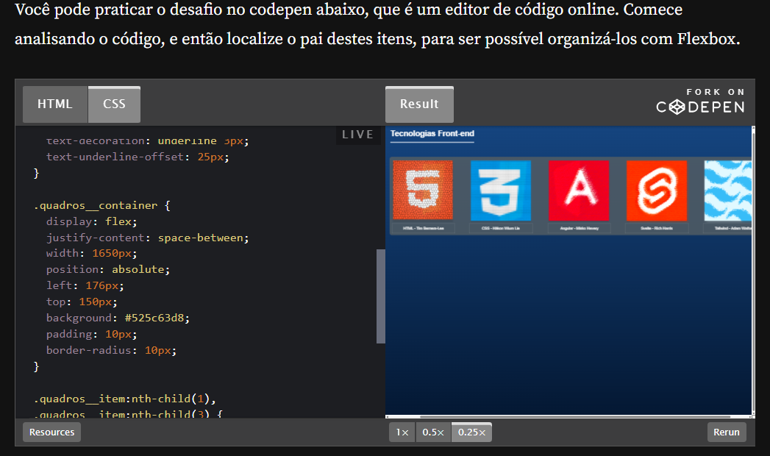The height and width of the screenshot is (456, 770).
Task: Click the HTML5 logo thumbnail
Action: (423, 190)
